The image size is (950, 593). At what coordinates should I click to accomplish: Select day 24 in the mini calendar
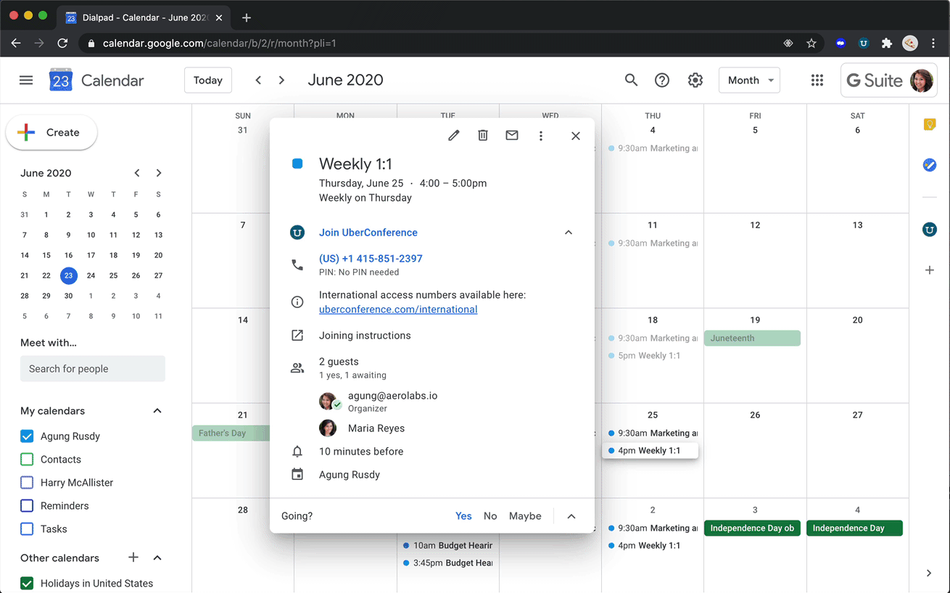click(91, 275)
